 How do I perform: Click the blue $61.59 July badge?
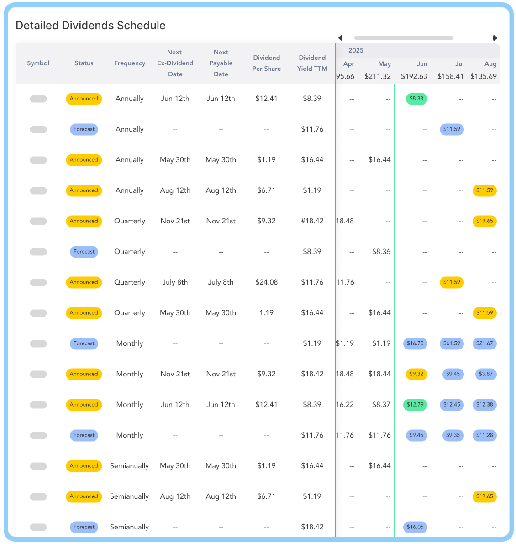(x=452, y=343)
